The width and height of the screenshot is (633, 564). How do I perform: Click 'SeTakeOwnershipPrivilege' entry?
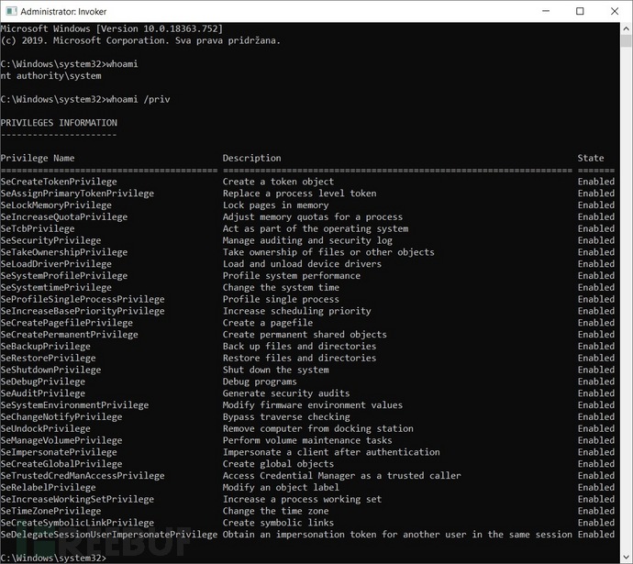pyautogui.click(x=64, y=252)
